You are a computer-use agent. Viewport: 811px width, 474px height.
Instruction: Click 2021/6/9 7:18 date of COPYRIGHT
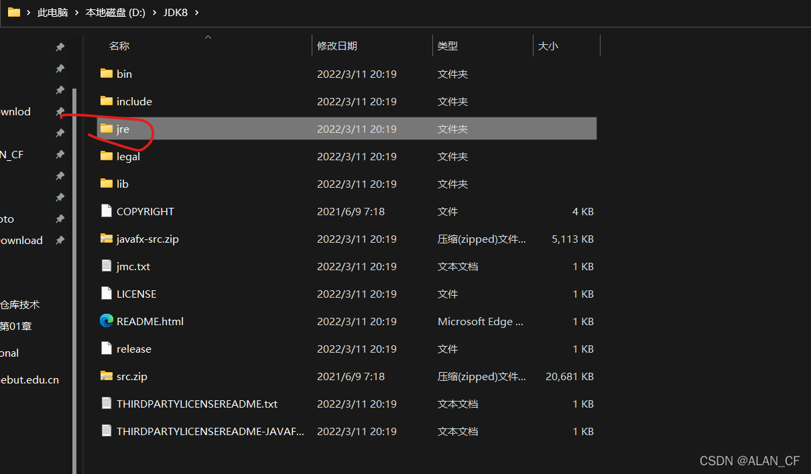tap(351, 211)
